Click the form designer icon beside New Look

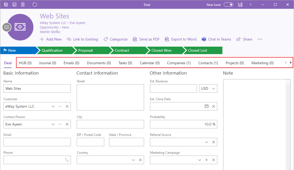pos(240,5)
